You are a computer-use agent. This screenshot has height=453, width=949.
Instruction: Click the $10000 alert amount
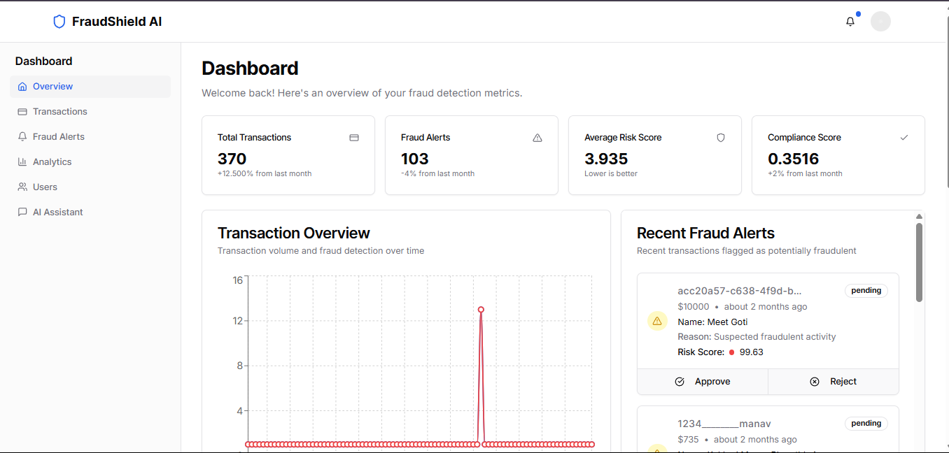click(694, 307)
